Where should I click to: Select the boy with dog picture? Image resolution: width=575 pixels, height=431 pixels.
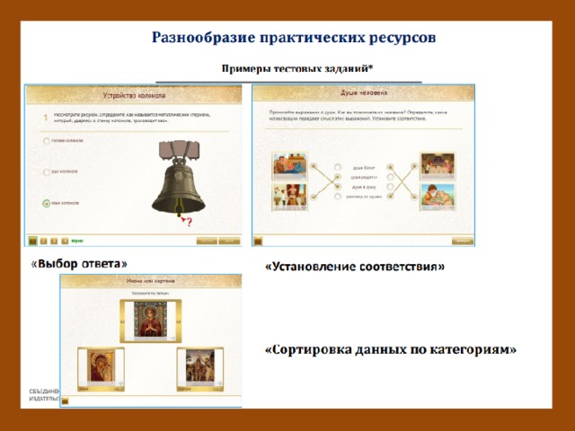click(x=438, y=197)
